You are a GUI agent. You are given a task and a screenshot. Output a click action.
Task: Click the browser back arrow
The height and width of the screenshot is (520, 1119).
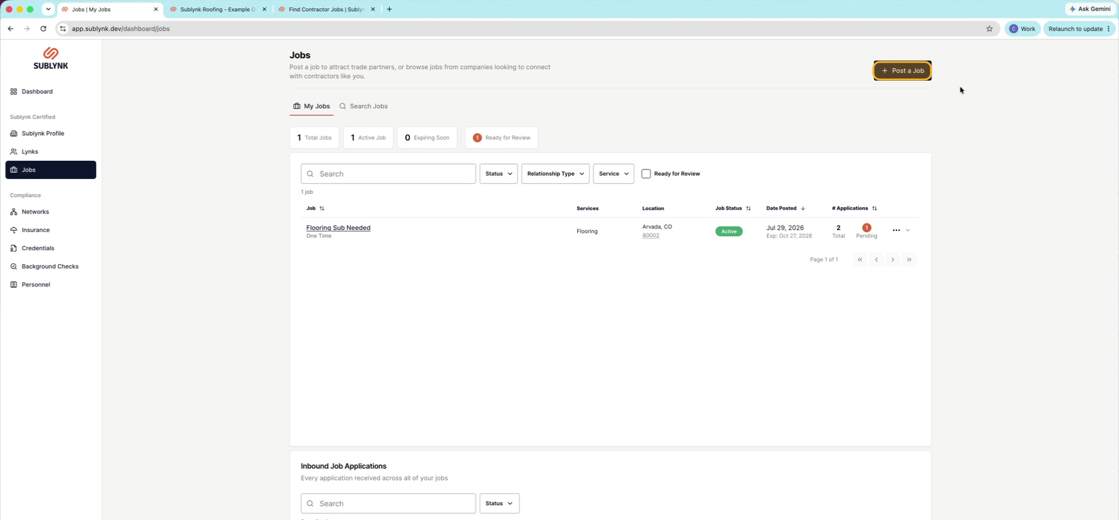(11, 29)
